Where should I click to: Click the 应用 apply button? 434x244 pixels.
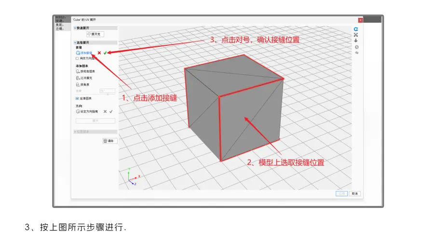341,194
